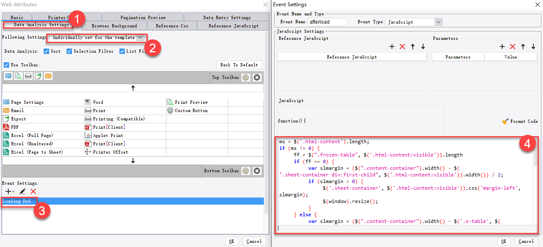The image size is (543, 247).
Task: Move parameter down with the arrow icon
Action: (x=533, y=47)
